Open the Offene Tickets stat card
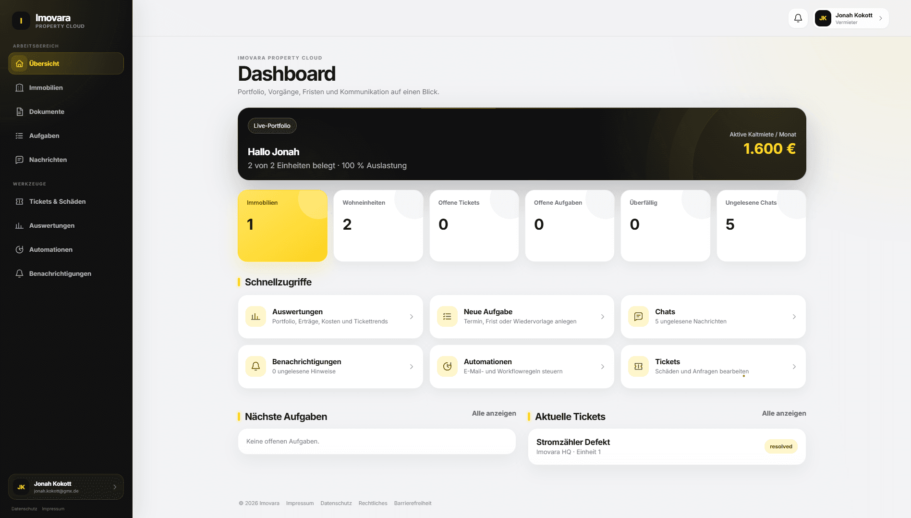The height and width of the screenshot is (518, 911). pyautogui.click(x=474, y=226)
